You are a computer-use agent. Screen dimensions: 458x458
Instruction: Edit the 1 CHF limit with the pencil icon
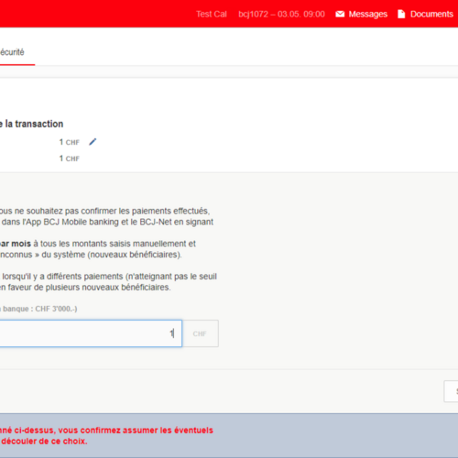[x=93, y=142]
